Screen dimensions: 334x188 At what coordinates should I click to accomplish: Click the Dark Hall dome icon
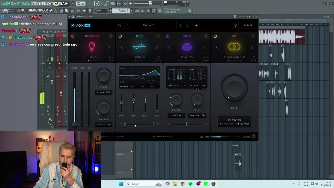click(187, 47)
